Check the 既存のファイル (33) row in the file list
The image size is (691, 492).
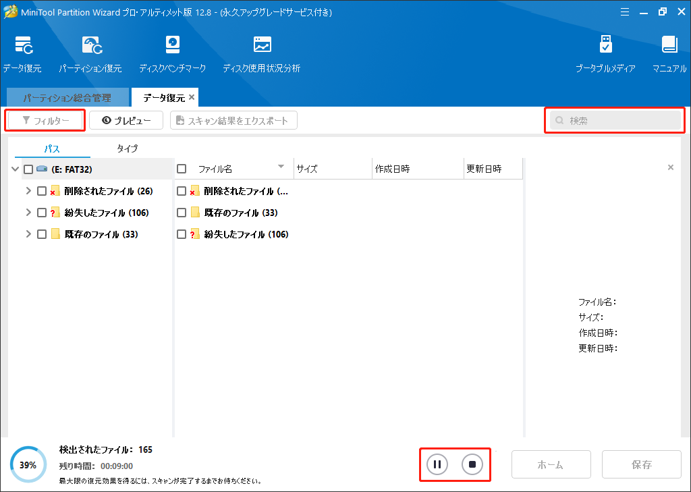click(182, 213)
